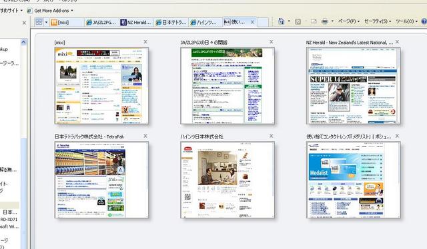Screen dimensions: 427x249
Task: Open the TetraPak page thumbnail
Action: pyautogui.click(x=101, y=180)
